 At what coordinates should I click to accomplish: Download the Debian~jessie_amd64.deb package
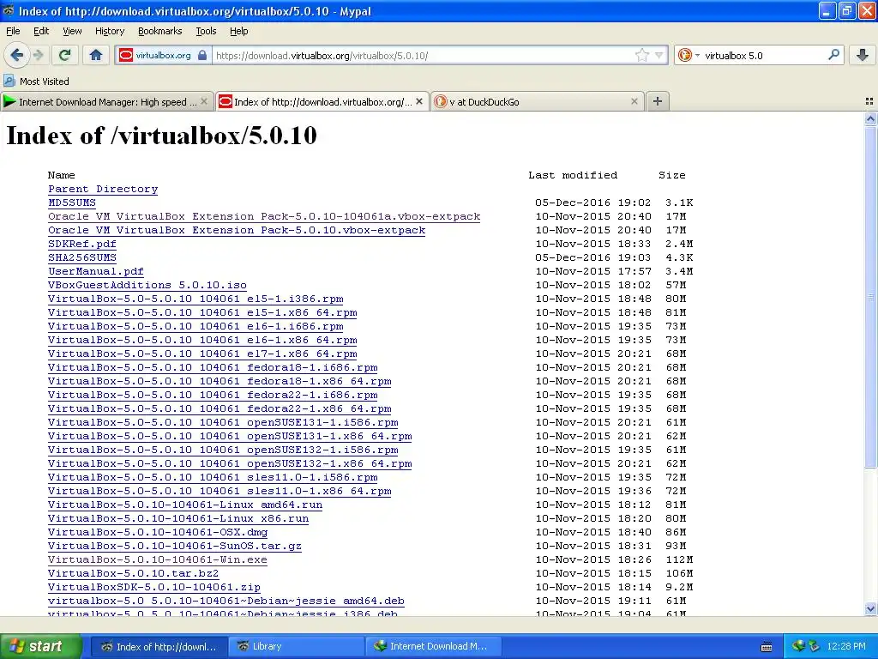[226, 601]
